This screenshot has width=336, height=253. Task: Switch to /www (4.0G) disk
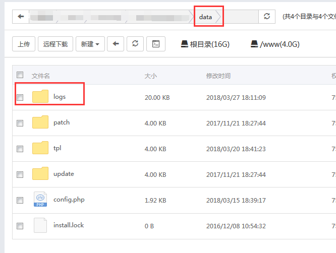tap(275, 44)
